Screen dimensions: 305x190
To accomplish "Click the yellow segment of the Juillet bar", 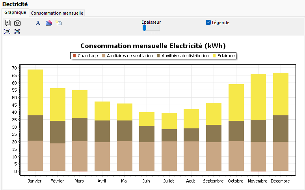I will pyautogui.click(x=169, y=121).
